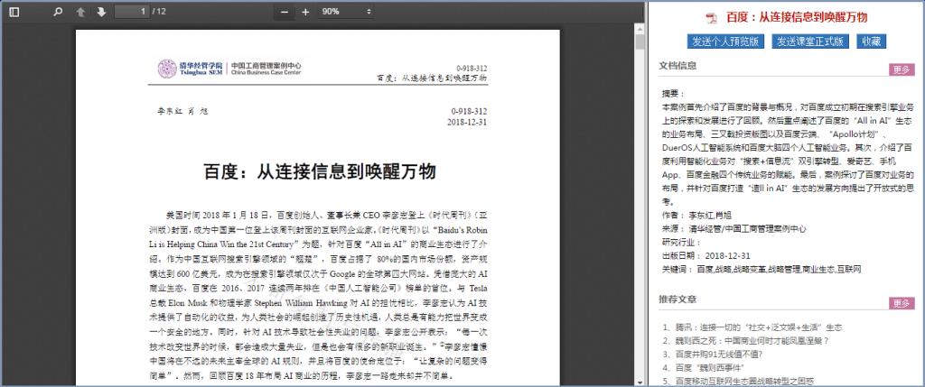
Task: Click 发送课堂正式版 button
Action: click(810, 41)
